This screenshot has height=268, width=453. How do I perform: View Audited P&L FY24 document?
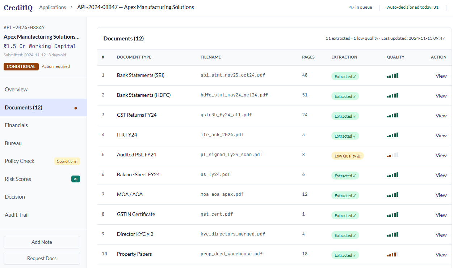441,155
